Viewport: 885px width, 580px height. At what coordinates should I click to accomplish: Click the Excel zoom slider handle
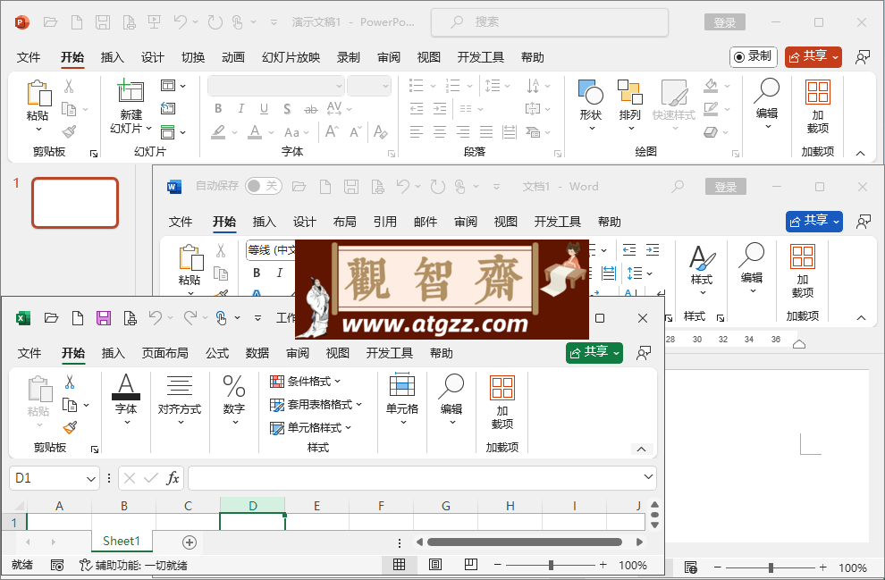coord(551,565)
